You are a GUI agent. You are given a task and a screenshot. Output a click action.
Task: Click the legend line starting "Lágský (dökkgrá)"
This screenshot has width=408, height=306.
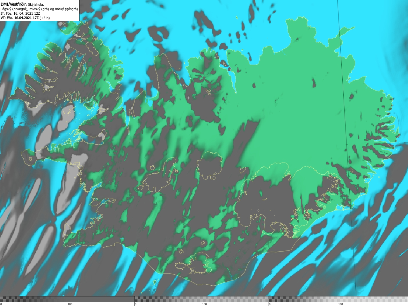(39, 9)
